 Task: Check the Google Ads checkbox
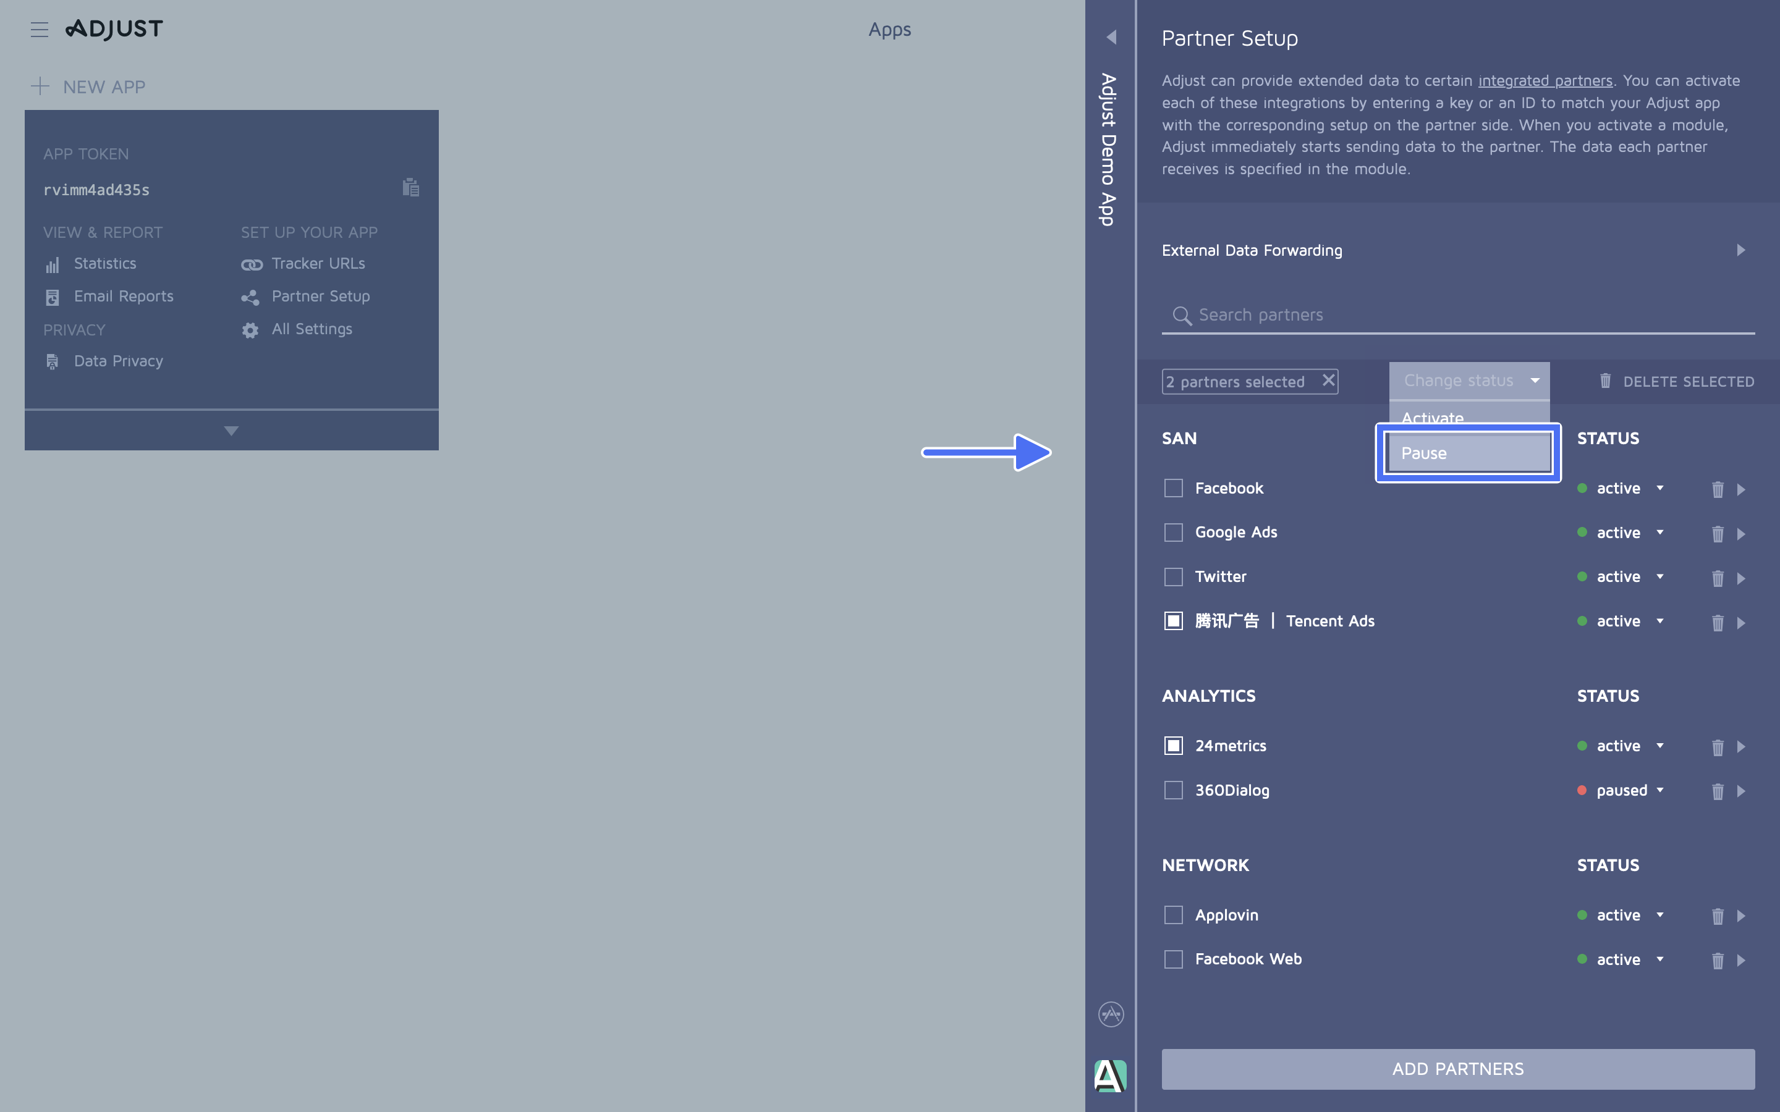coord(1172,532)
